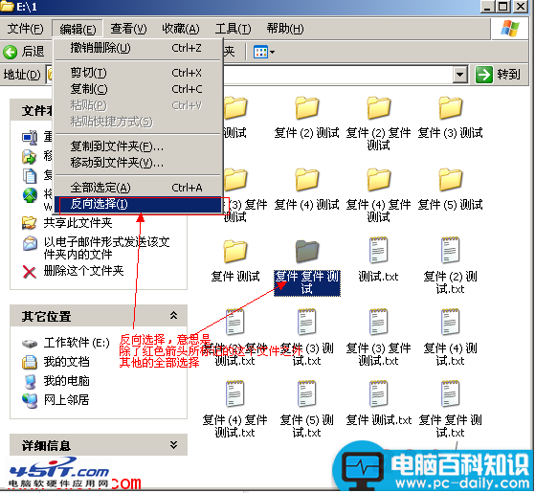This screenshot has width=535, height=493.
Task: Expand the address bar dropdown arrow
Action: (x=460, y=74)
